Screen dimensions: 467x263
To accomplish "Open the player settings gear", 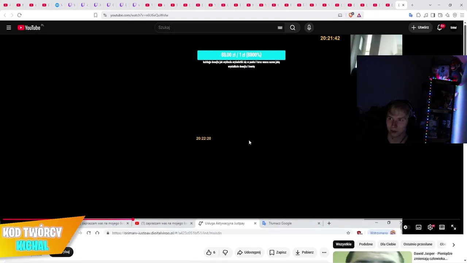I will point(431,227).
